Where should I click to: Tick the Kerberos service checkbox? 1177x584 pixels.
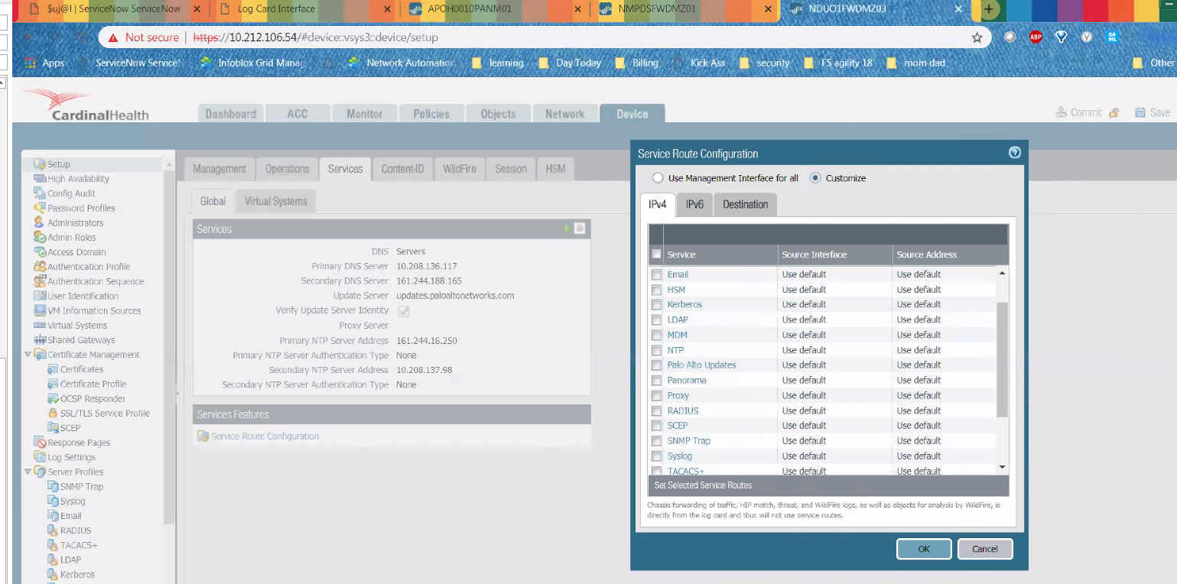(x=656, y=304)
